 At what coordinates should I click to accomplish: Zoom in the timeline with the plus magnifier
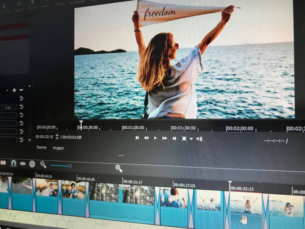point(119,168)
